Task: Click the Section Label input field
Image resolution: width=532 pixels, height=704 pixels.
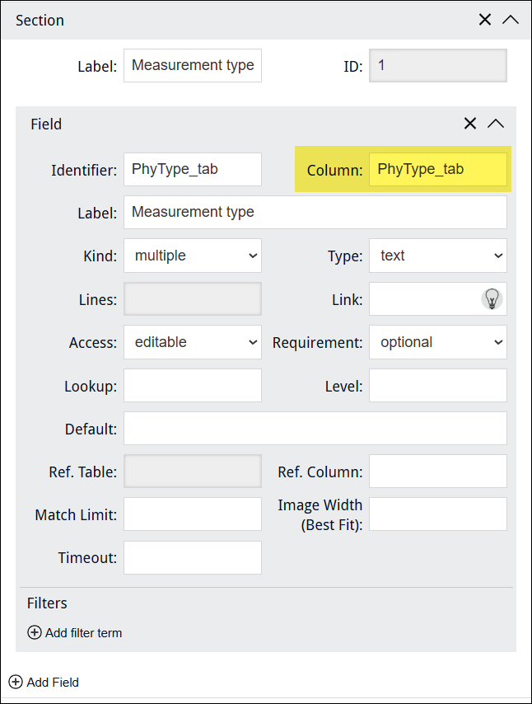Action: tap(193, 65)
